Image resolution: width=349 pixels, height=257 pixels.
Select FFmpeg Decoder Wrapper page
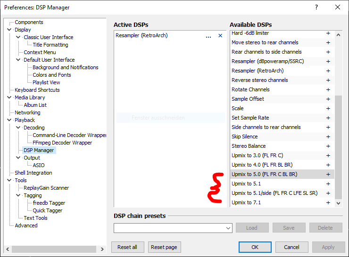coord(62,143)
